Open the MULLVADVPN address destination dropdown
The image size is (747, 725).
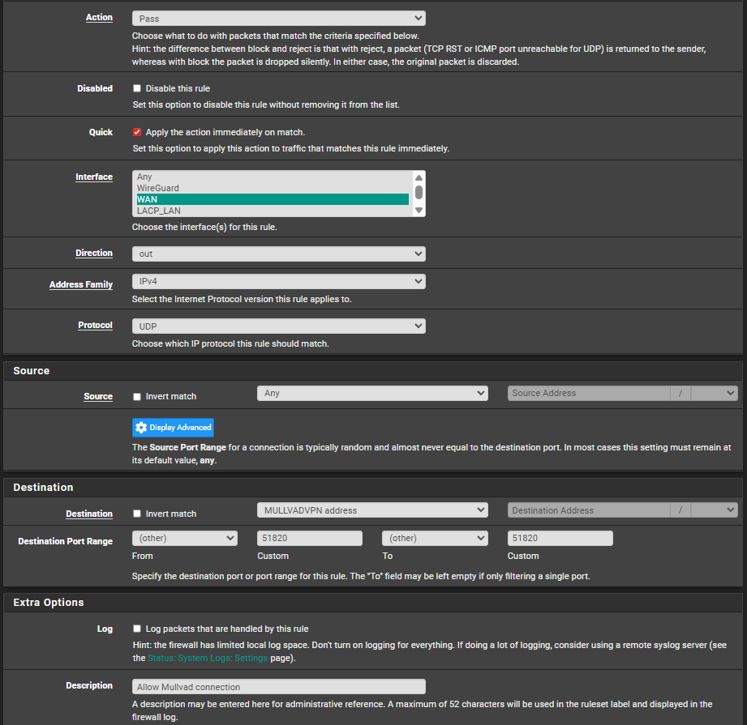click(x=371, y=510)
